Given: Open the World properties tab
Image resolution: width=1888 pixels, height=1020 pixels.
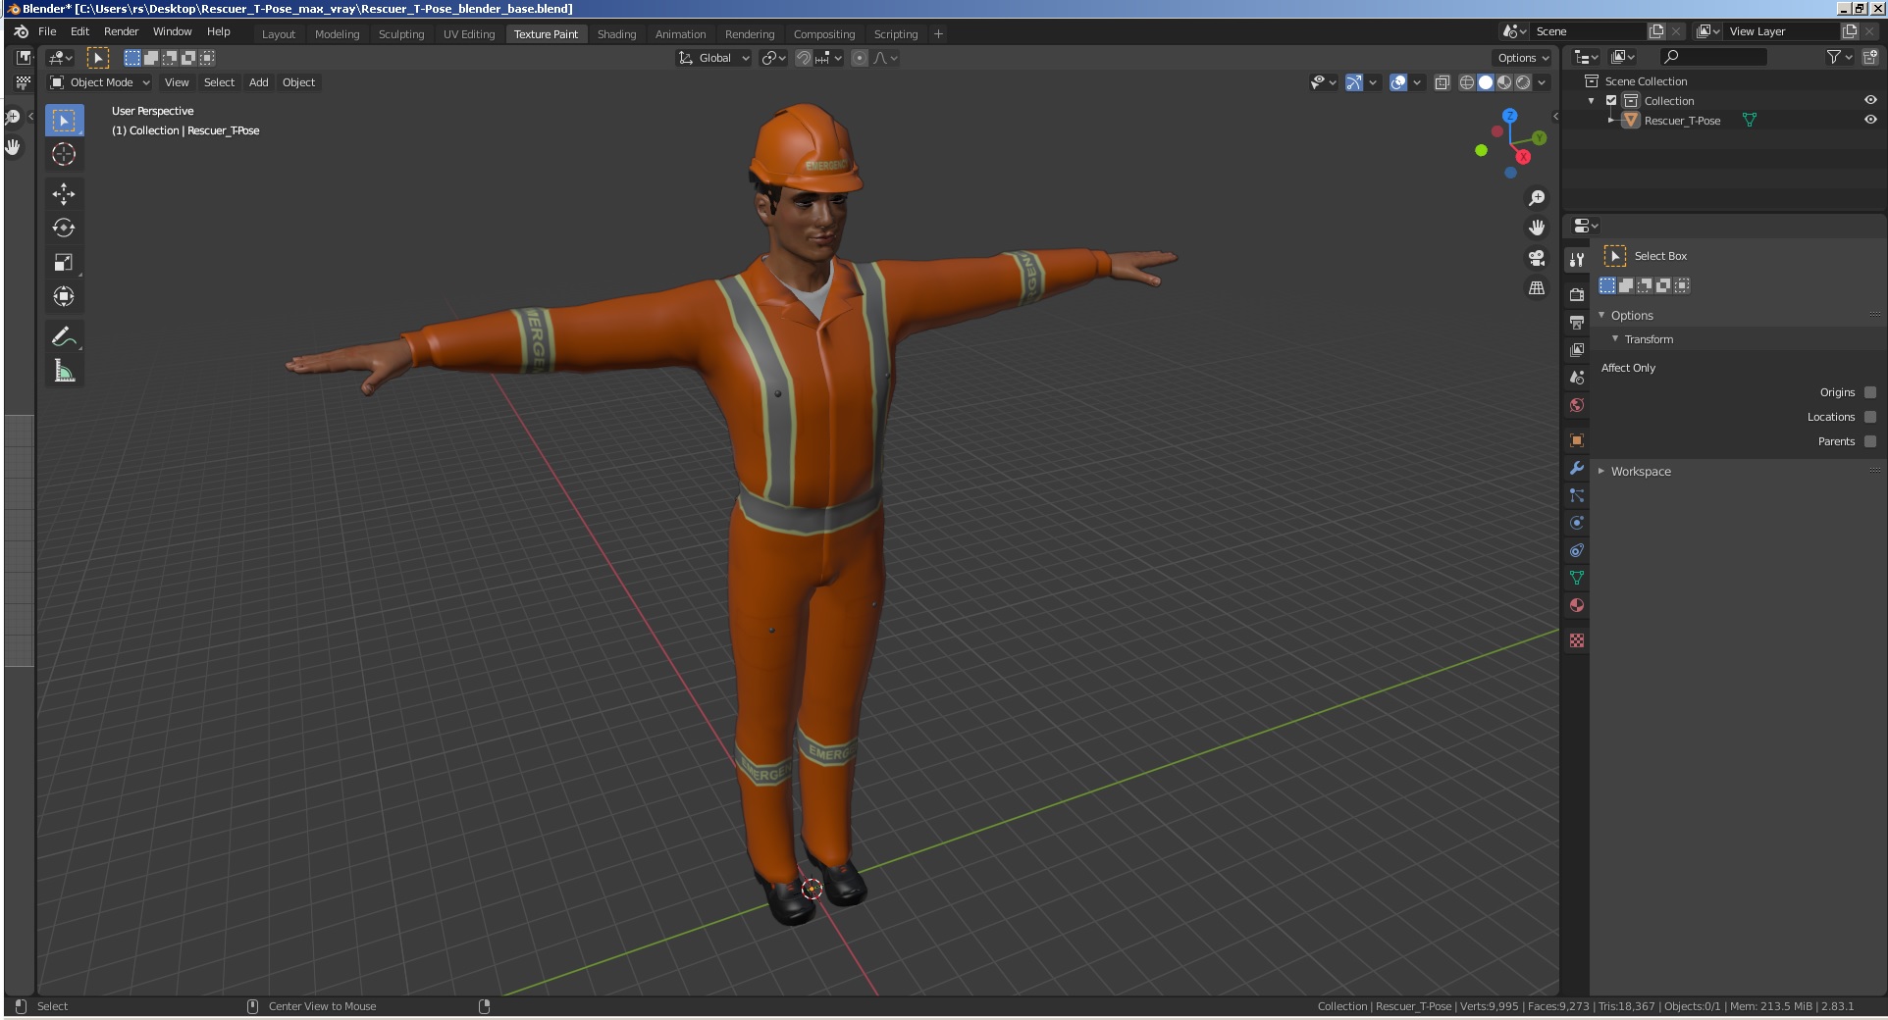Looking at the screenshot, I should 1577,404.
